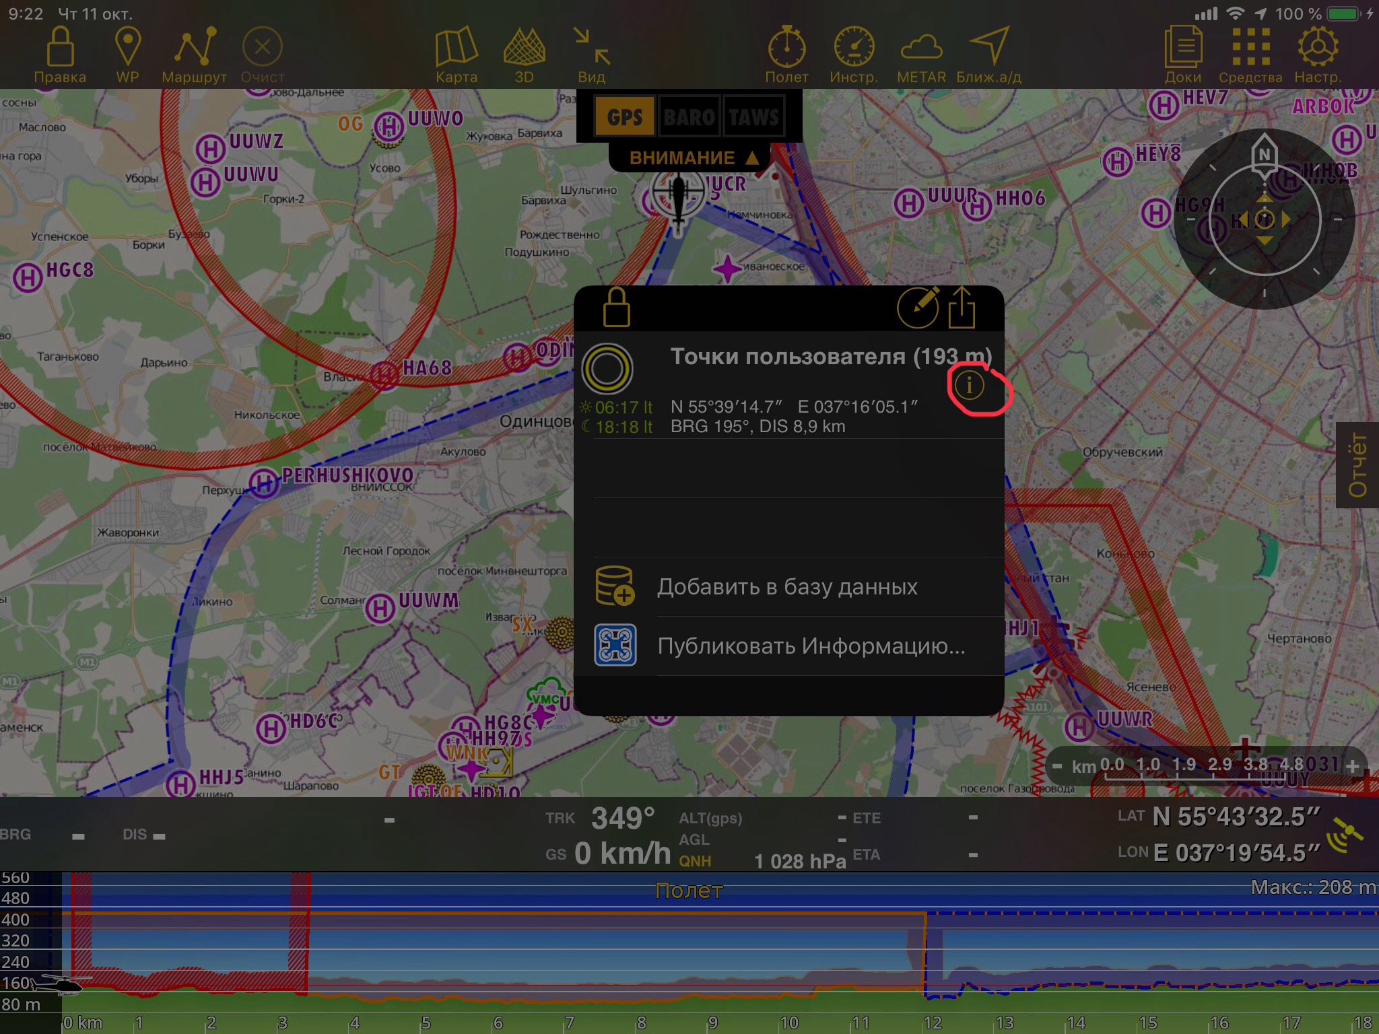Expand the Отчёт side tab
The width and height of the screenshot is (1379, 1034).
pos(1357,465)
